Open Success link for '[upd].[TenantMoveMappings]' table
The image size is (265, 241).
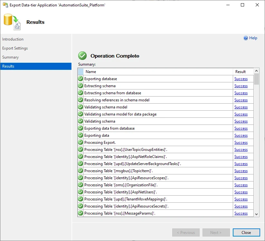[241, 199]
